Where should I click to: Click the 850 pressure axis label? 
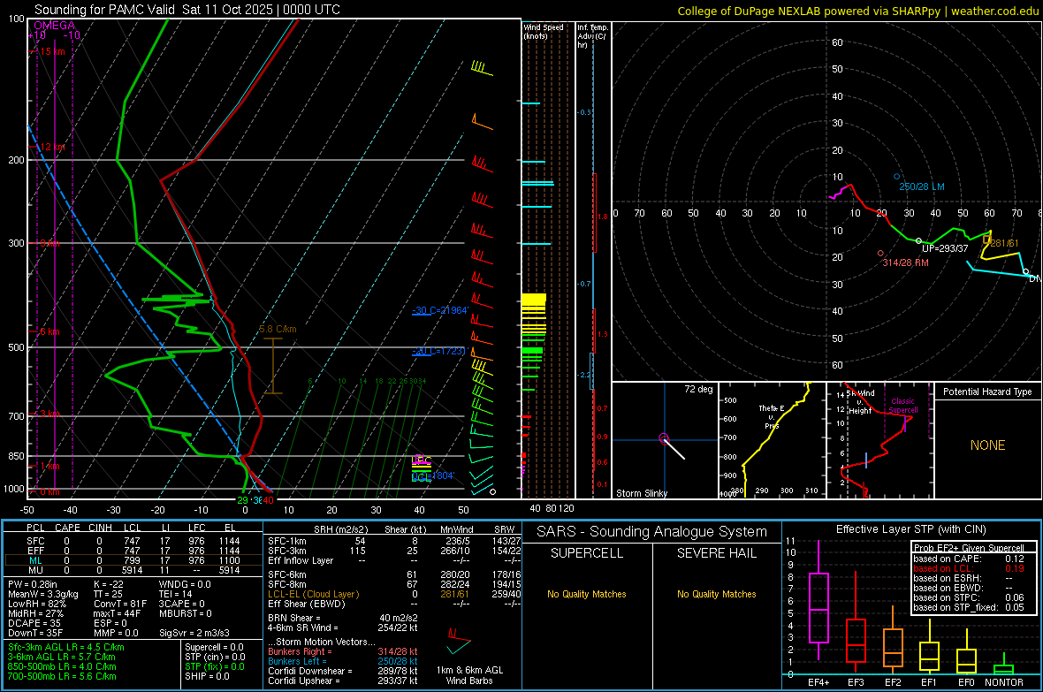point(16,456)
